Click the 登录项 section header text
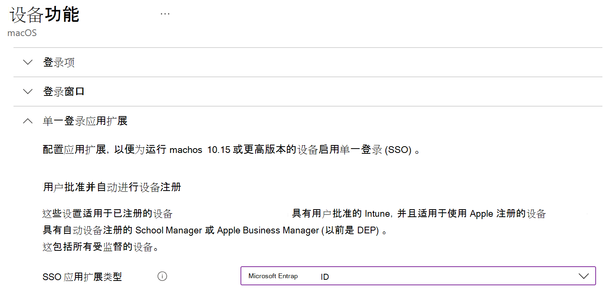Viewport: 604px width, 294px height. coord(59,62)
